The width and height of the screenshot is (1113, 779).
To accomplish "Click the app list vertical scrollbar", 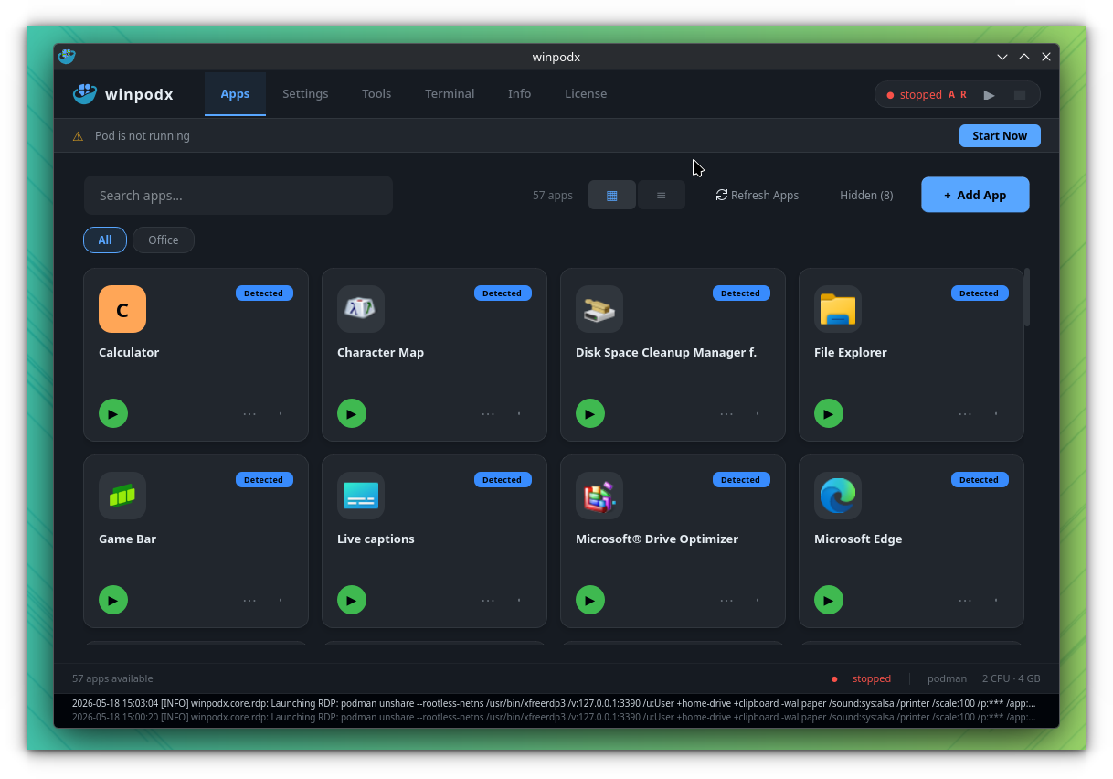I will click(x=1027, y=297).
